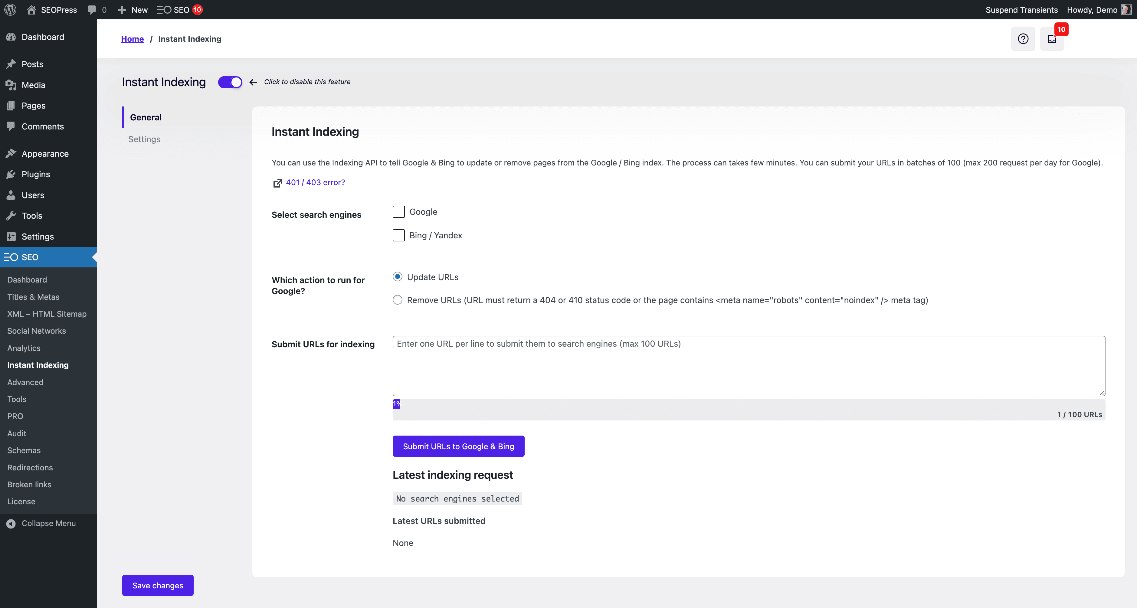Screen dimensions: 1137x608
Task: Open the help question mark icon
Action: coord(1023,39)
